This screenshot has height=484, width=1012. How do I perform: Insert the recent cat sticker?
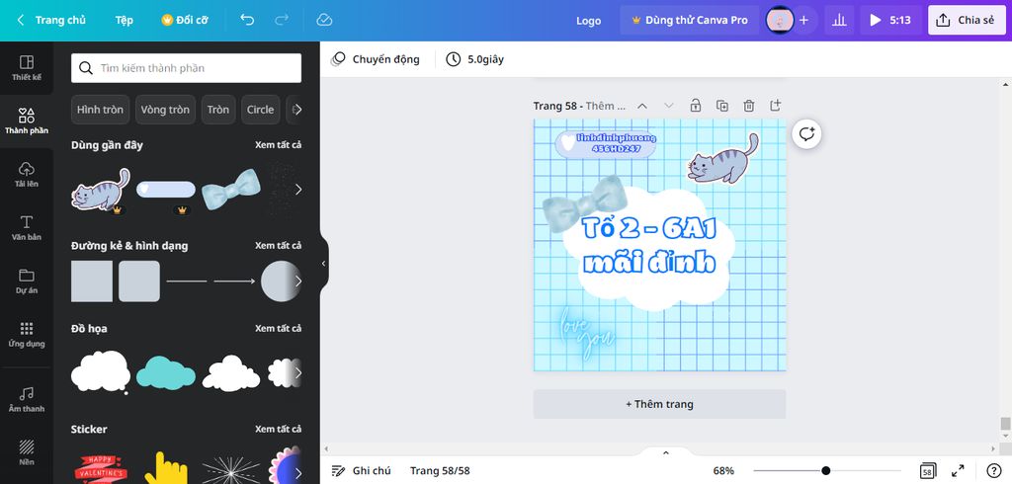(x=101, y=190)
